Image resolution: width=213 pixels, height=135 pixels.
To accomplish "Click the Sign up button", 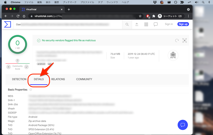I will [x=183, y=24].
